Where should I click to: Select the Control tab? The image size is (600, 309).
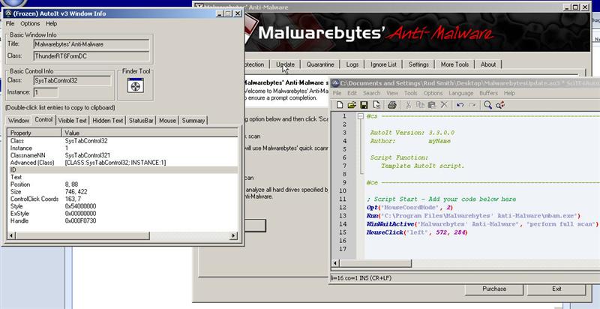[43, 120]
